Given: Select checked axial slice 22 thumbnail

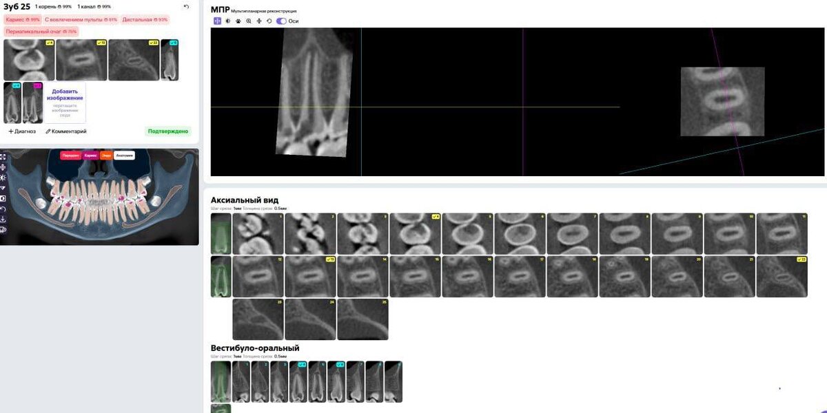Looking at the screenshot, I should click(782, 277).
